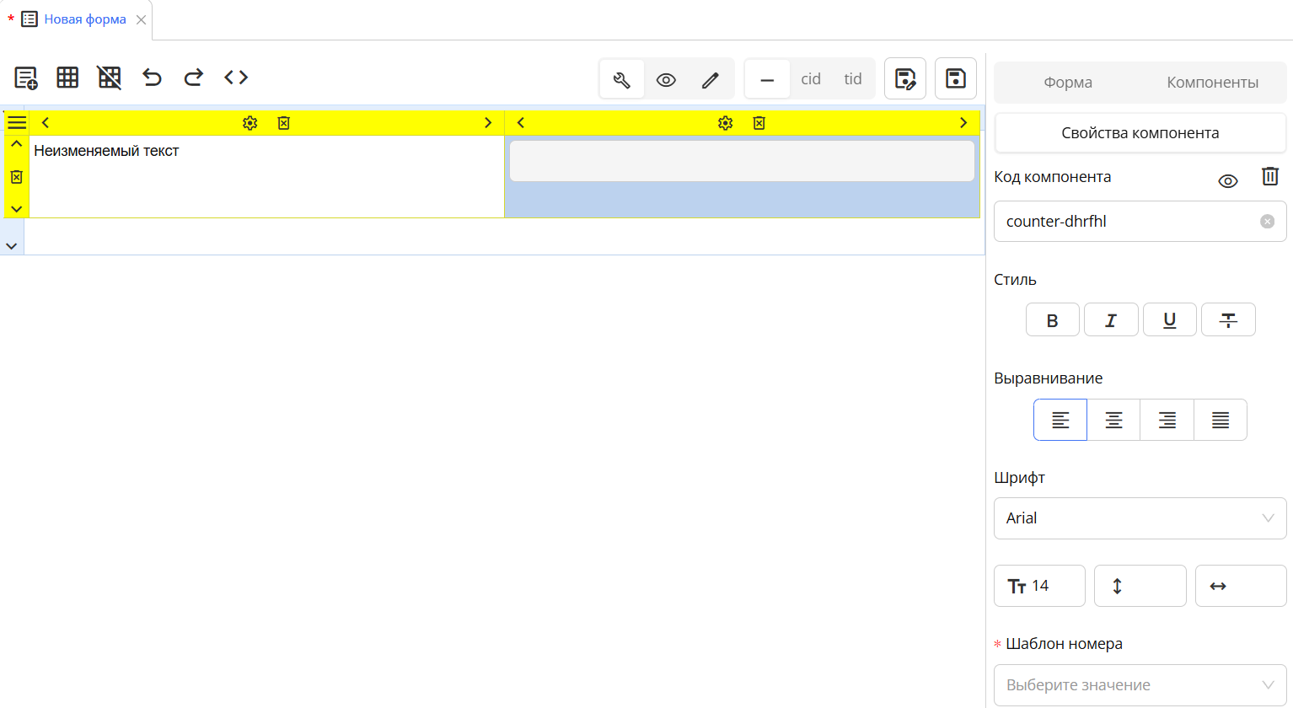Select center alignment

pyautogui.click(x=1113, y=421)
